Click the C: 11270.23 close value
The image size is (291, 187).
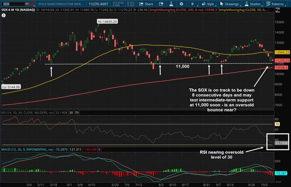tap(123, 10)
